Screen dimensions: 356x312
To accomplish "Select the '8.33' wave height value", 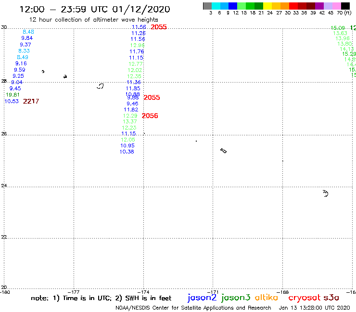I will pyautogui.click(x=24, y=51).
